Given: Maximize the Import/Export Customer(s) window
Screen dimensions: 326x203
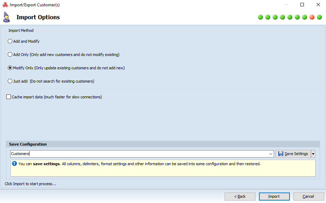Looking at the screenshot, I should coord(302,5).
